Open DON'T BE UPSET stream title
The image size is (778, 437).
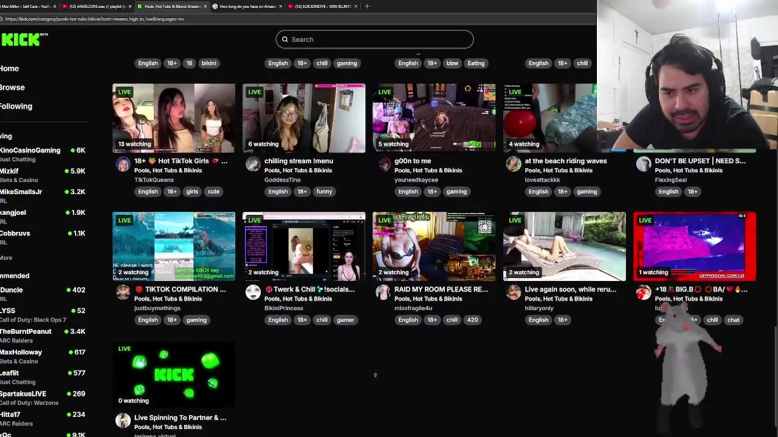[700, 161]
